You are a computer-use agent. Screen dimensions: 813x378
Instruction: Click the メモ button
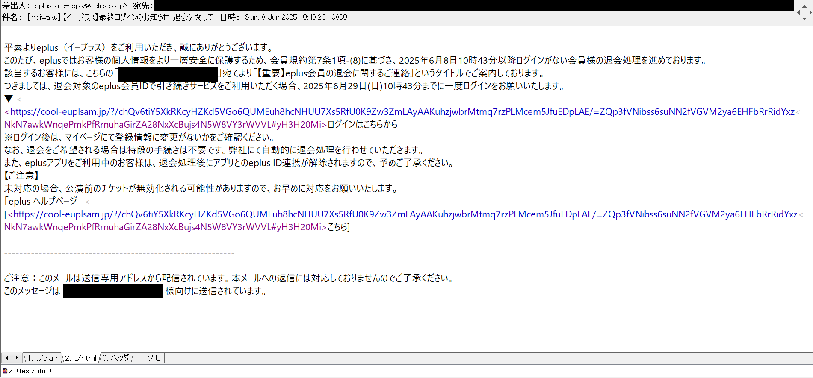click(x=154, y=358)
